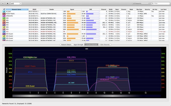The image size is (171, 106).
Task: Open the All Networks dropdown
Action: (x=141, y=3)
